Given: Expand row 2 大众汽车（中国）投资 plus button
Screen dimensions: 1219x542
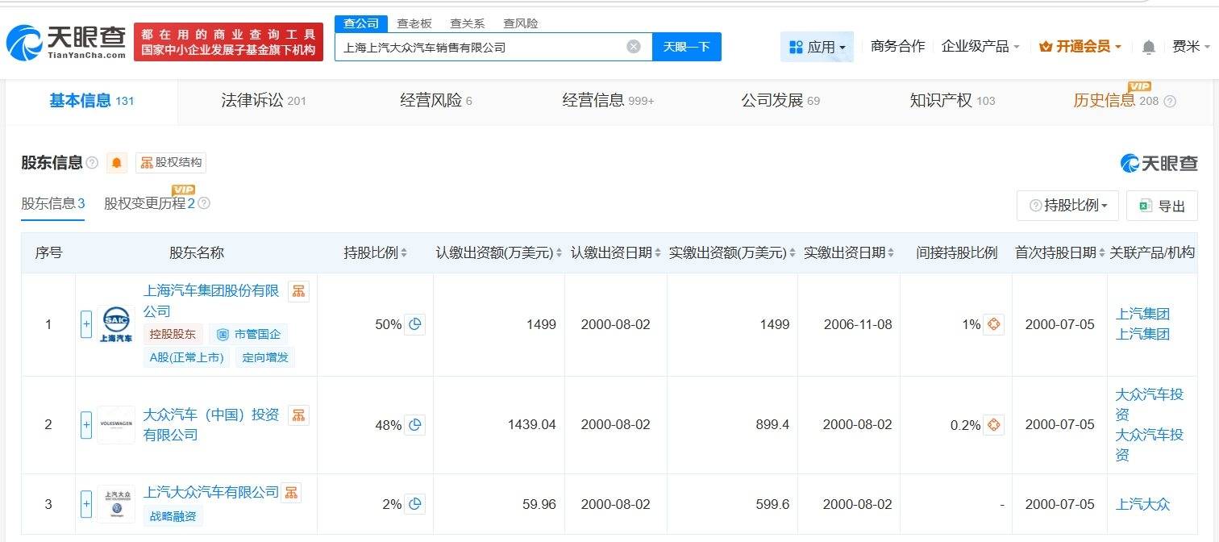Looking at the screenshot, I should (86, 424).
